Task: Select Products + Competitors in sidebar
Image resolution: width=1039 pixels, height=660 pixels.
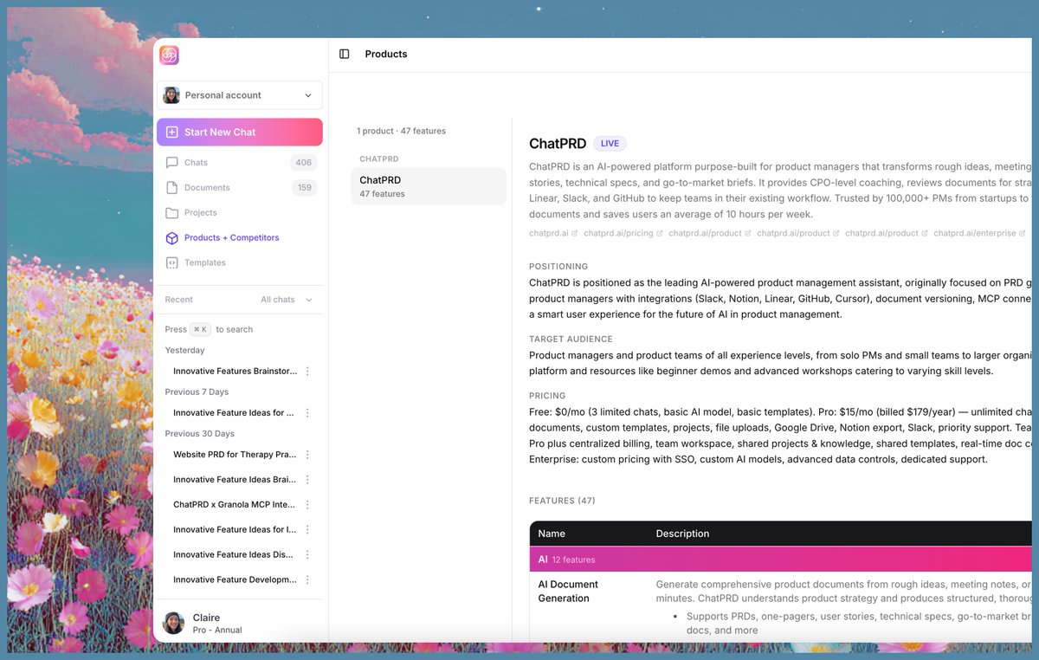Action: [231, 238]
